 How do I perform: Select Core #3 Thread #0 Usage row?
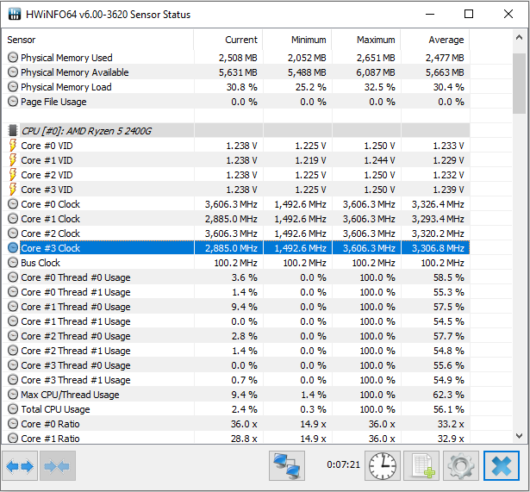tap(236, 365)
